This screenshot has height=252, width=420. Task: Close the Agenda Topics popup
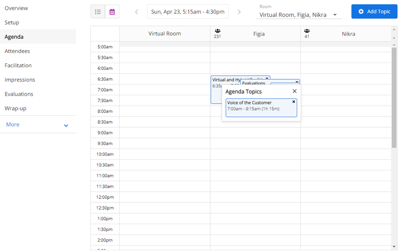tap(295, 91)
